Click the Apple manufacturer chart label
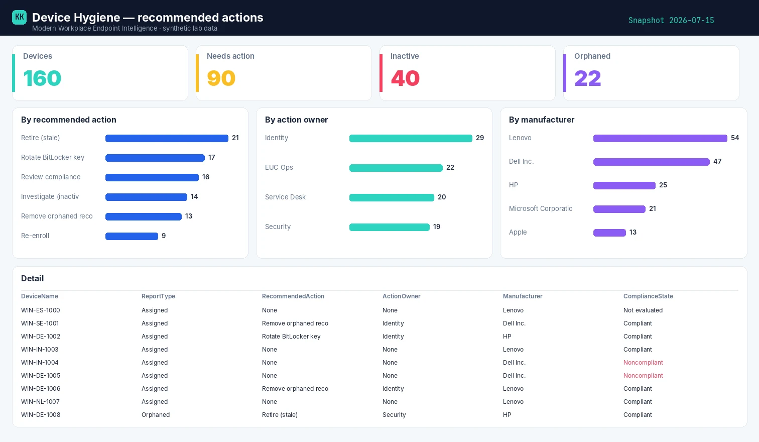 click(x=518, y=232)
